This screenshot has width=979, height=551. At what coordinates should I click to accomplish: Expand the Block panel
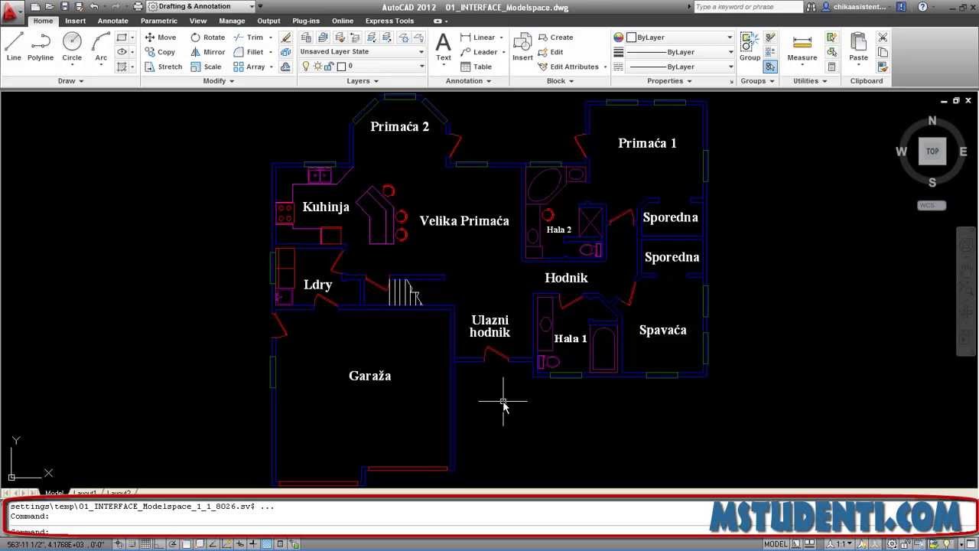(561, 81)
